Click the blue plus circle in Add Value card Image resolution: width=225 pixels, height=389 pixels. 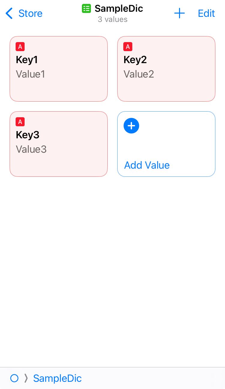coord(131,126)
